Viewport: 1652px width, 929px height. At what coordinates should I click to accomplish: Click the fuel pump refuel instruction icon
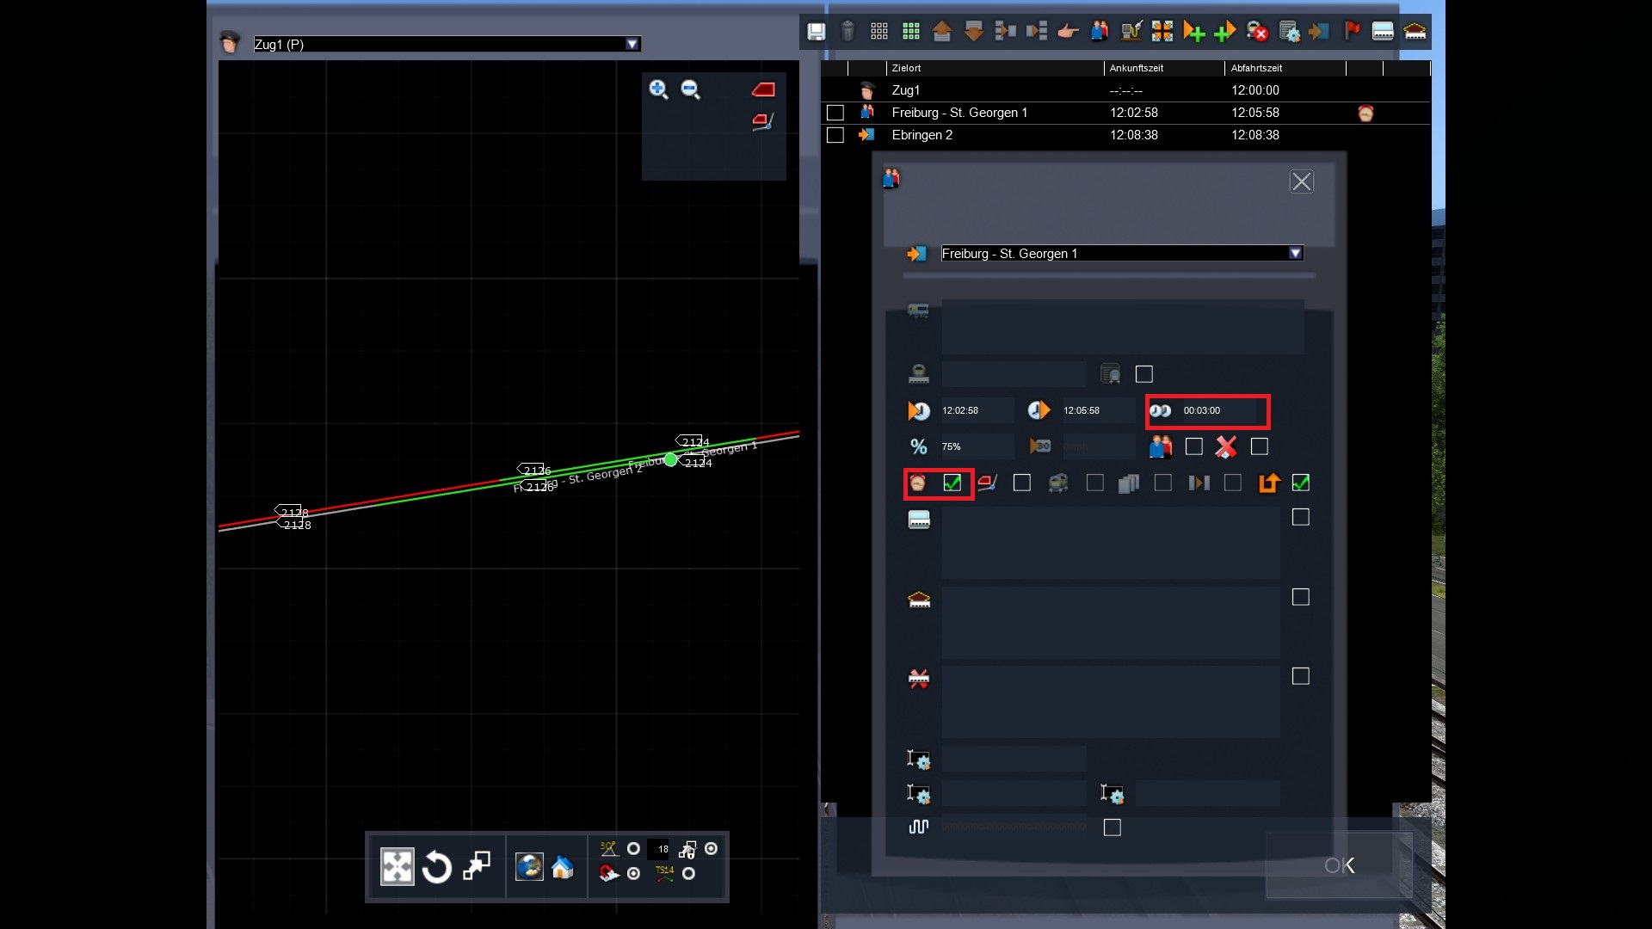coord(1131,32)
